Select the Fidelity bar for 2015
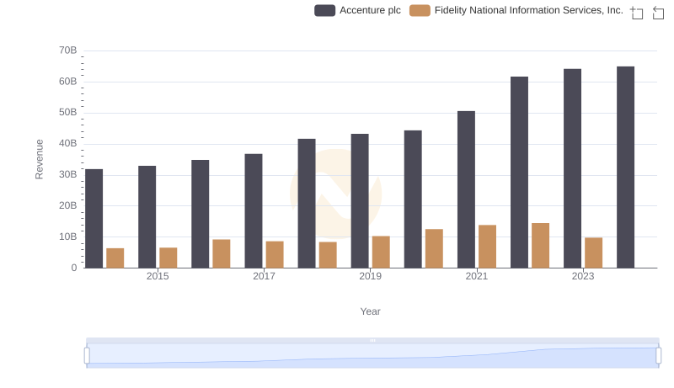 (168, 258)
